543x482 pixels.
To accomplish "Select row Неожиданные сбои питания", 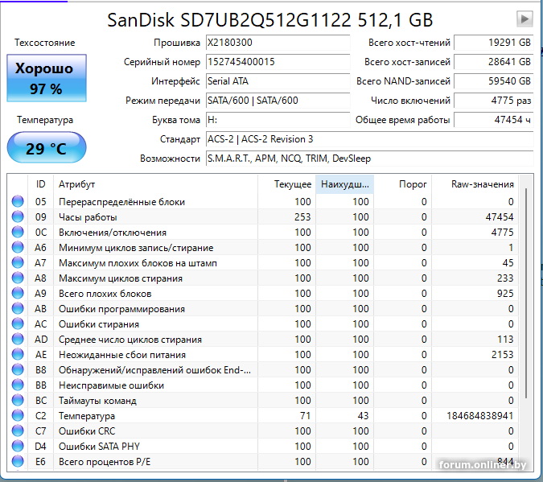I will coord(262,354).
